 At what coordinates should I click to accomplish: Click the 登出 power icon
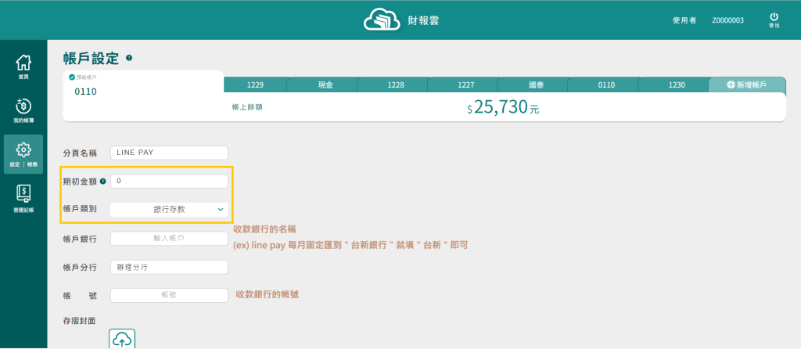point(774,17)
